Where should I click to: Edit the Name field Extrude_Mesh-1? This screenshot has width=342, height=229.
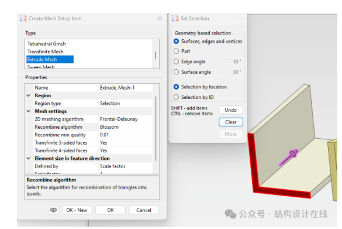click(126, 88)
